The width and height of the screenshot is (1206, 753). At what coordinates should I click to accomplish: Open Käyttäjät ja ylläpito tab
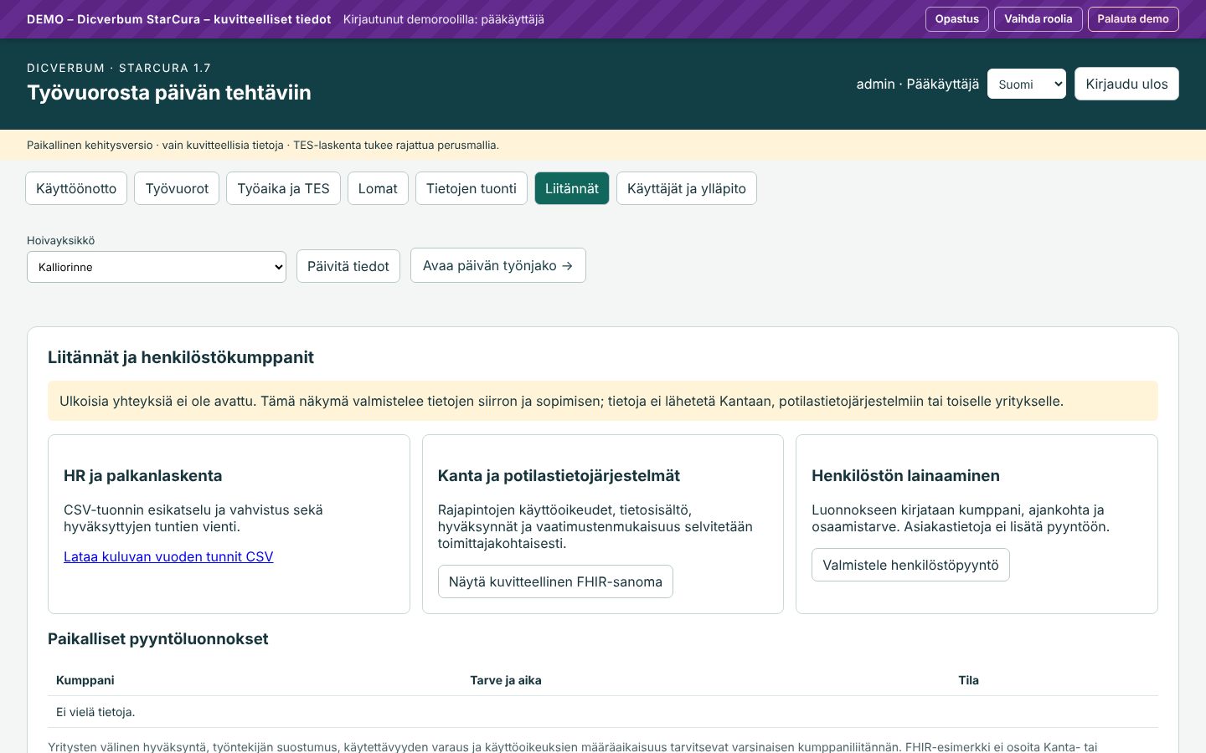click(x=687, y=188)
